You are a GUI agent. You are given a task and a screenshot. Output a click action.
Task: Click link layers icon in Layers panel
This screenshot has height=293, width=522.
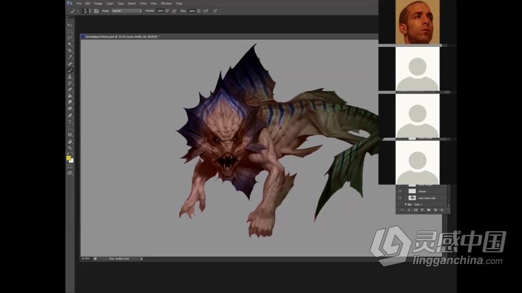402,210
